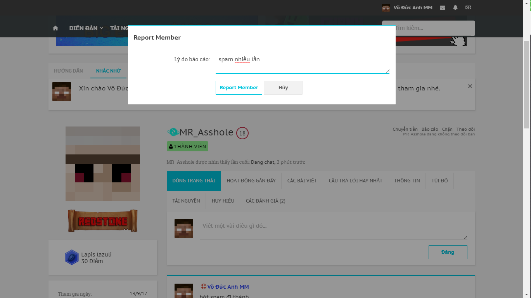Focus the report reason text area
The height and width of the screenshot is (298, 531).
coord(303,63)
